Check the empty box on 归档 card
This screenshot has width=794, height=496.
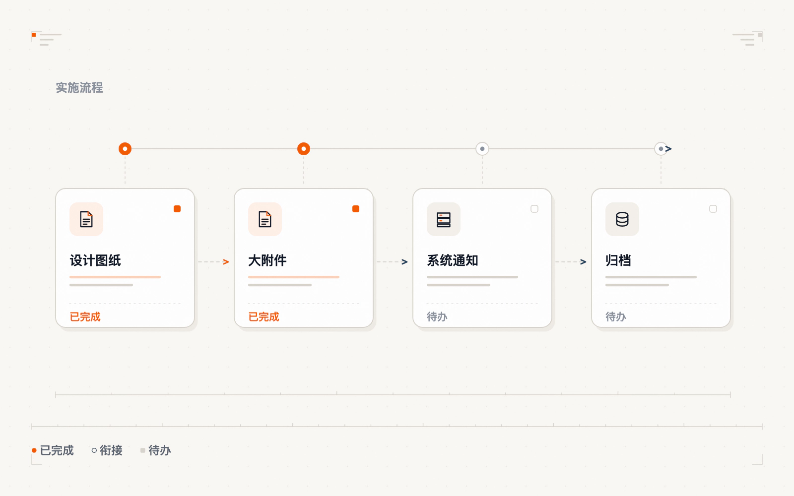pyautogui.click(x=713, y=209)
